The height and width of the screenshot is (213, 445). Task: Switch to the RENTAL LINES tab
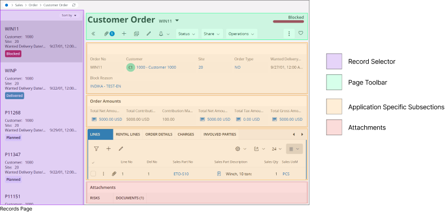pyautogui.click(x=128, y=134)
